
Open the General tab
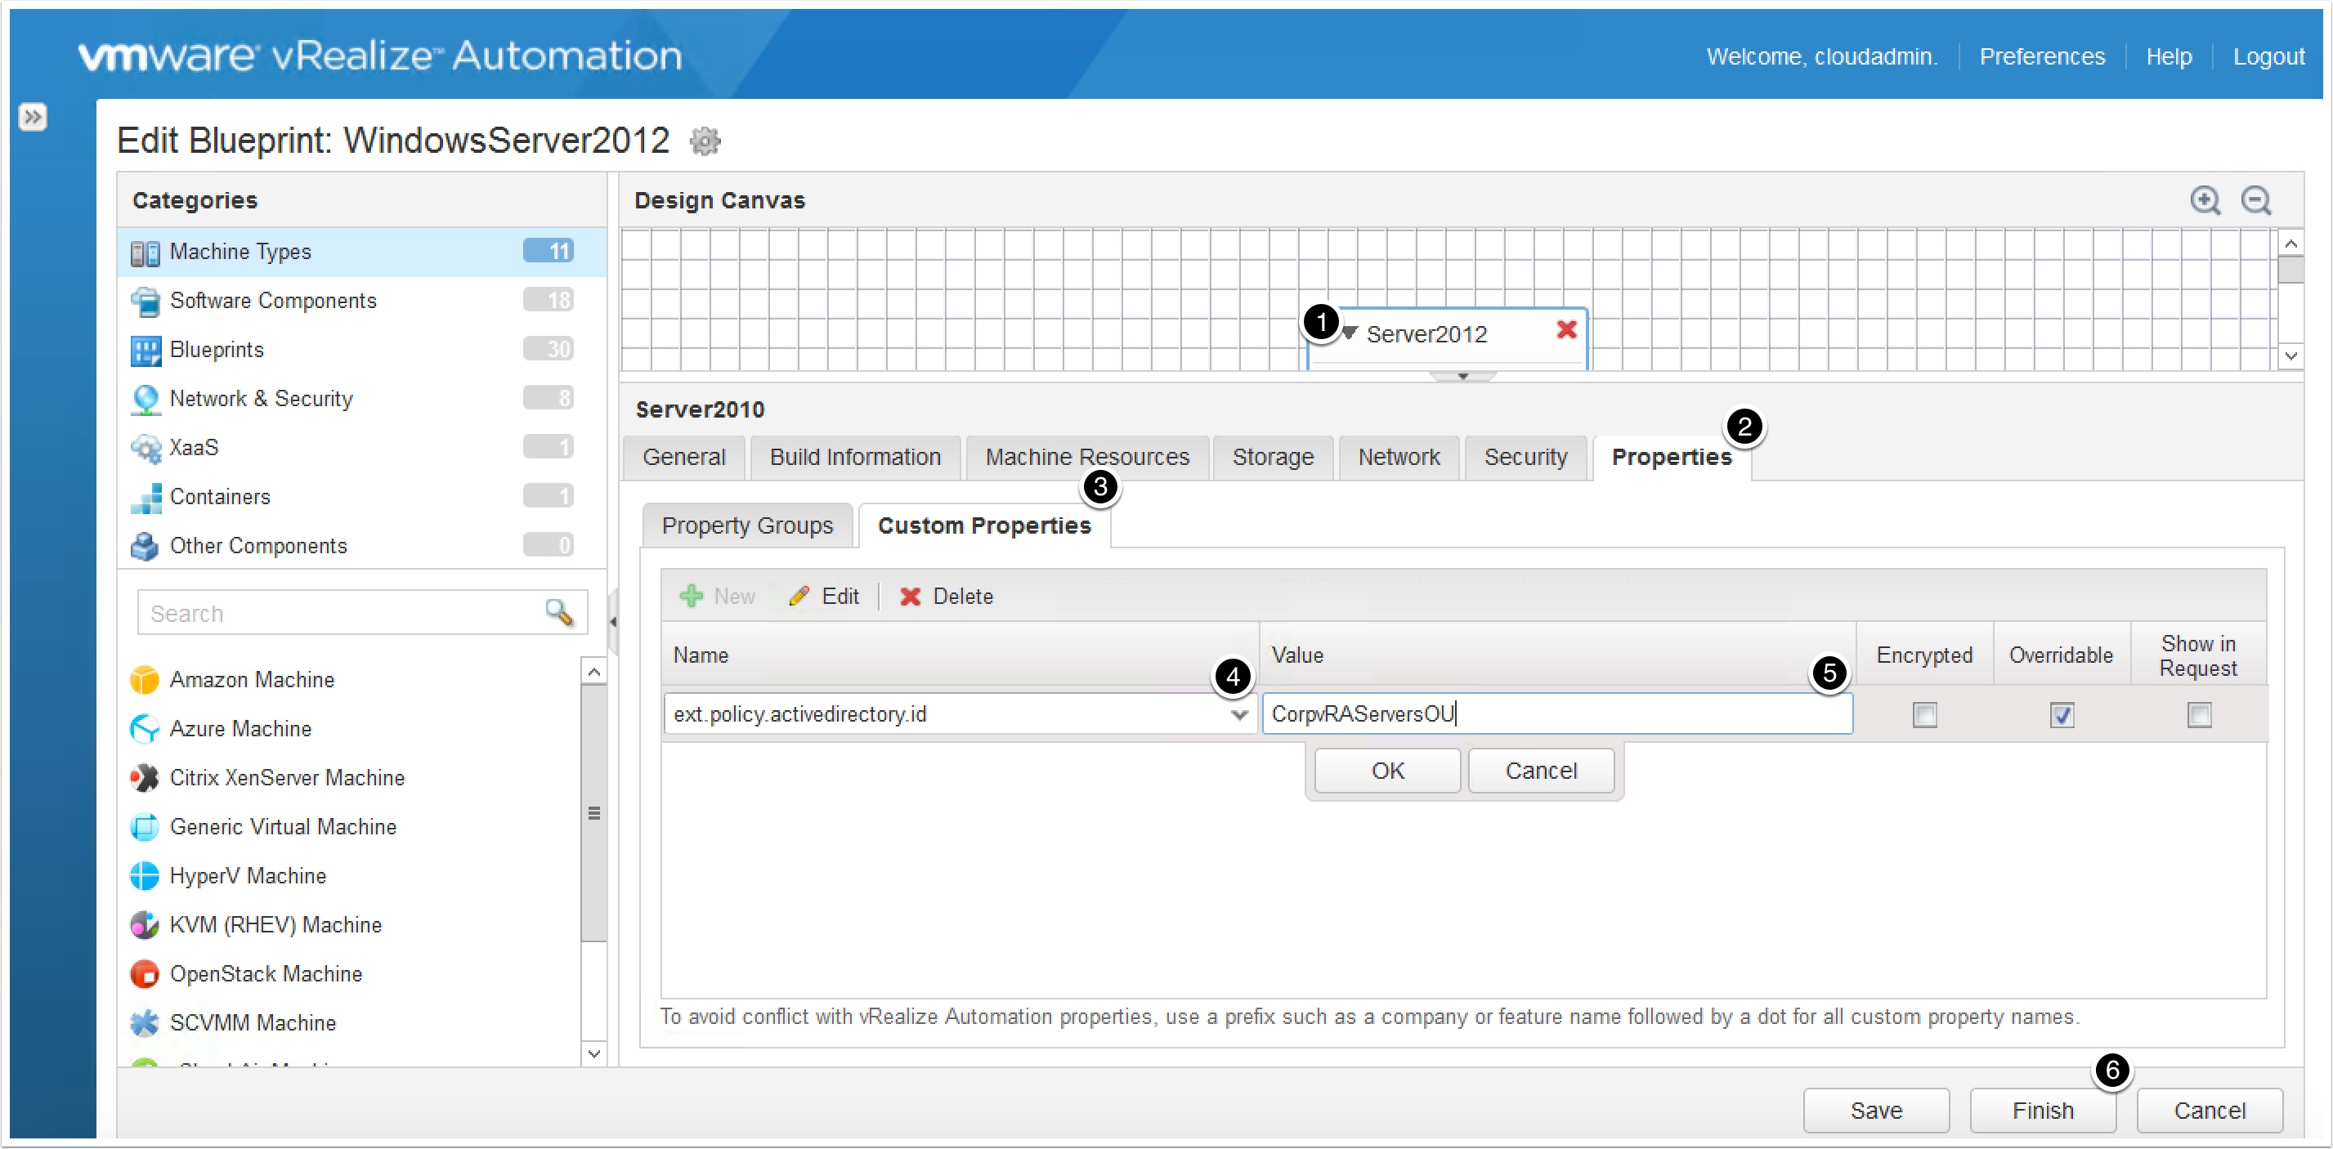pos(683,458)
